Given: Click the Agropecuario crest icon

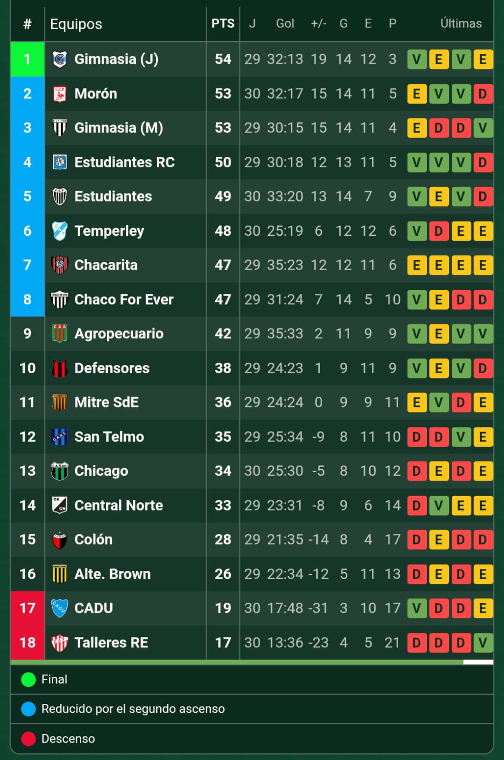Looking at the screenshot, I should (59, 334).
